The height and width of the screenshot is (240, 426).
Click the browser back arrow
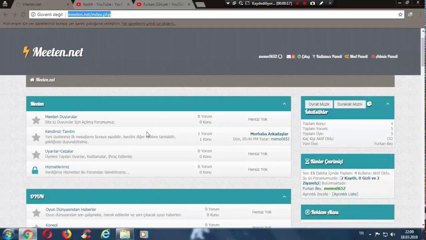tap(6, 14)
